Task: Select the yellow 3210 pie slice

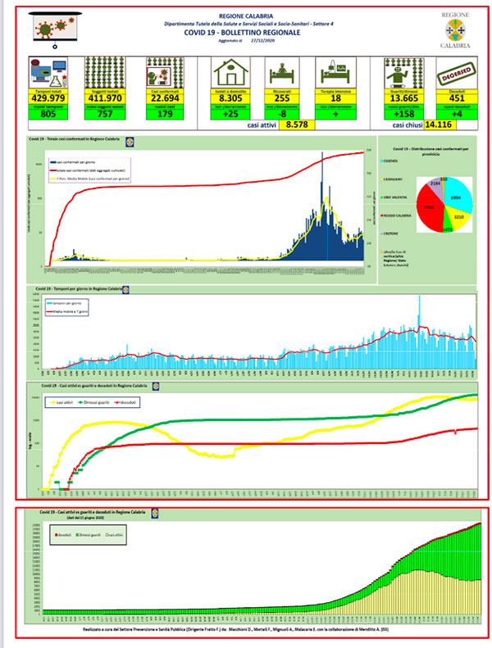Action: [458, 217]
